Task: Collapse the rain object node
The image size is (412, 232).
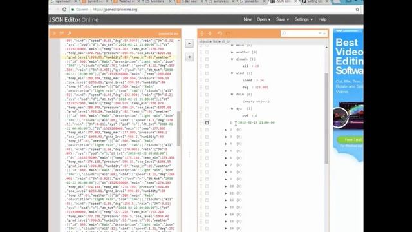Action: click(232, 95)
